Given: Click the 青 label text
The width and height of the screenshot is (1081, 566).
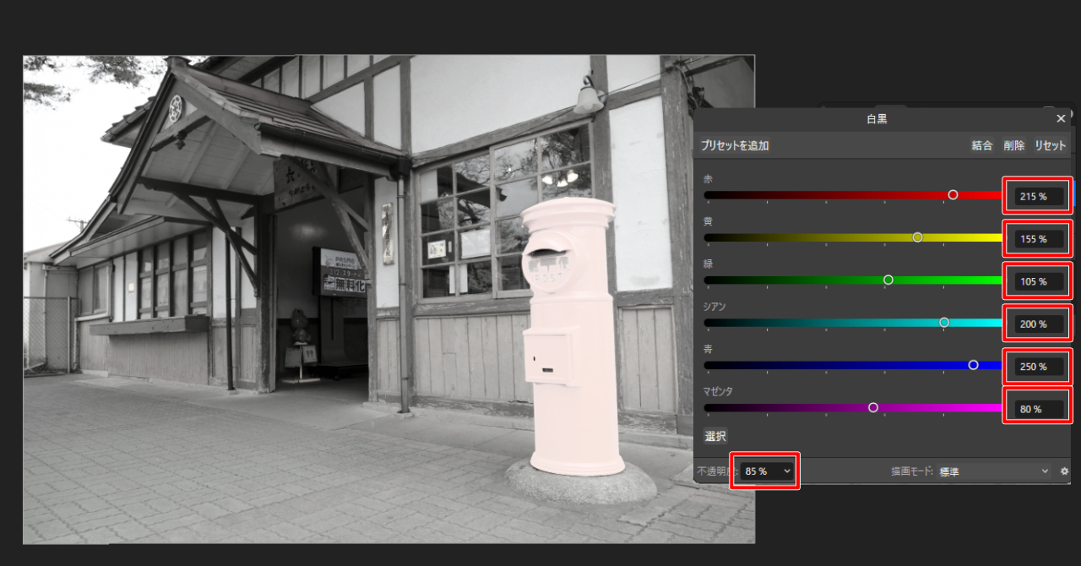Looking at the screenshot, I should pyautogui.click(x=708, y=348).
